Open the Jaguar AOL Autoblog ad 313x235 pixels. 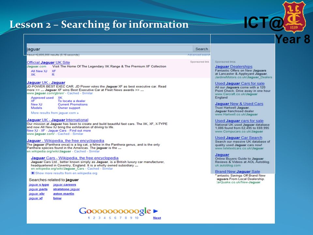point(222,155)
